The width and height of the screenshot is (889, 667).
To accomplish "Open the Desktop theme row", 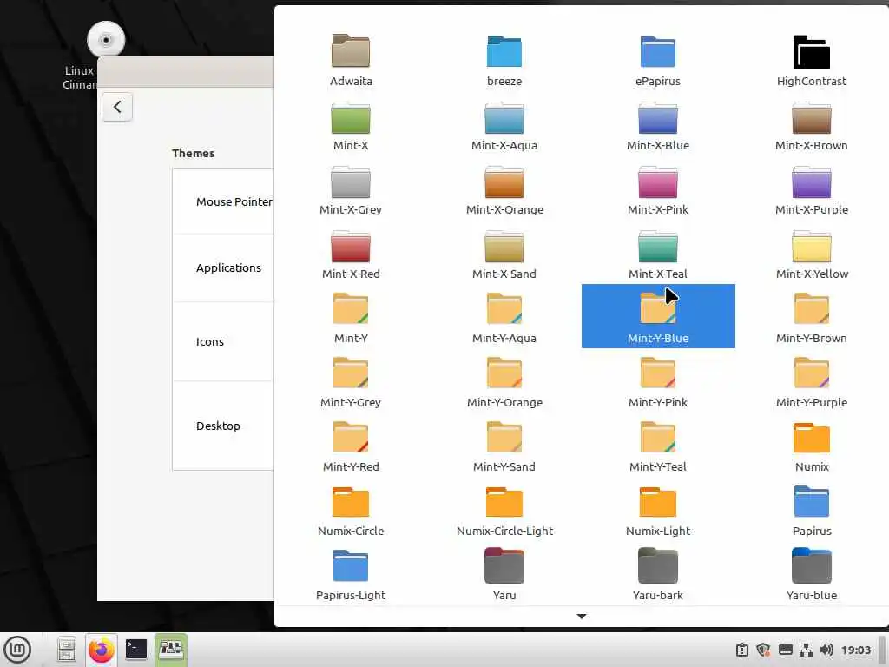I will 223,426.
